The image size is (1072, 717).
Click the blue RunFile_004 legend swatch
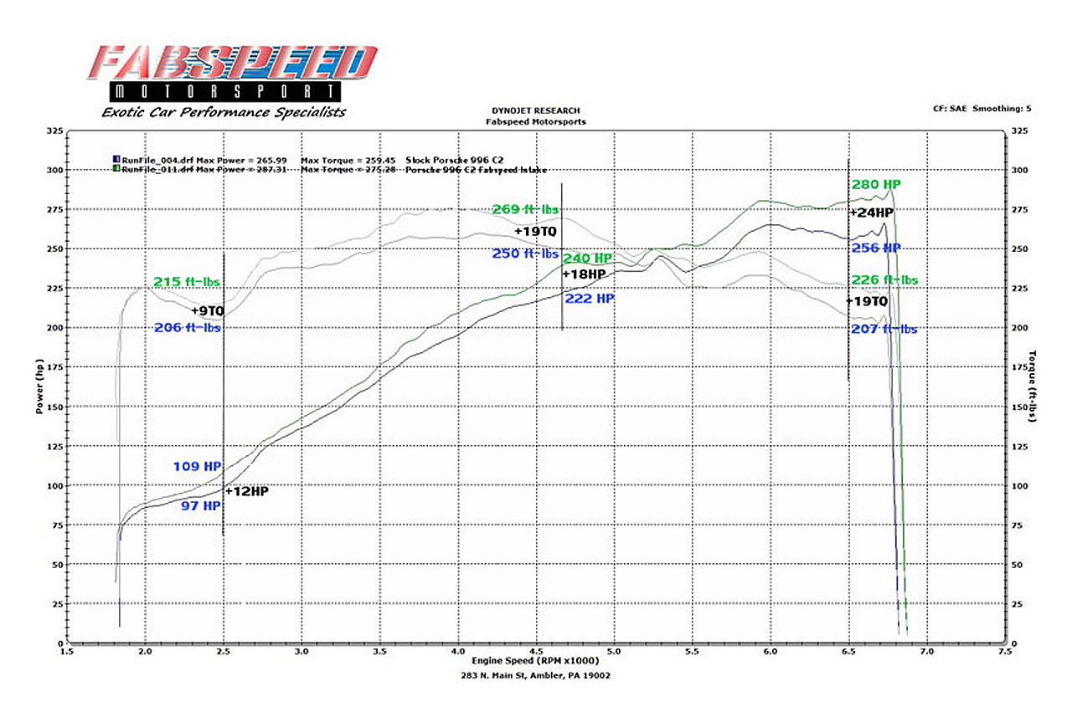point(115,159)
